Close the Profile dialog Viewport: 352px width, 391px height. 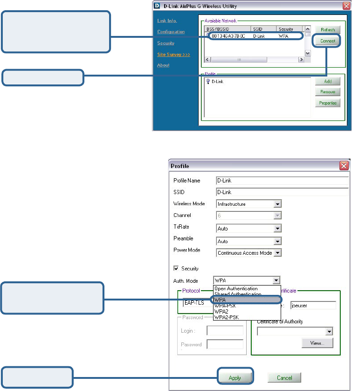[344, 166]
